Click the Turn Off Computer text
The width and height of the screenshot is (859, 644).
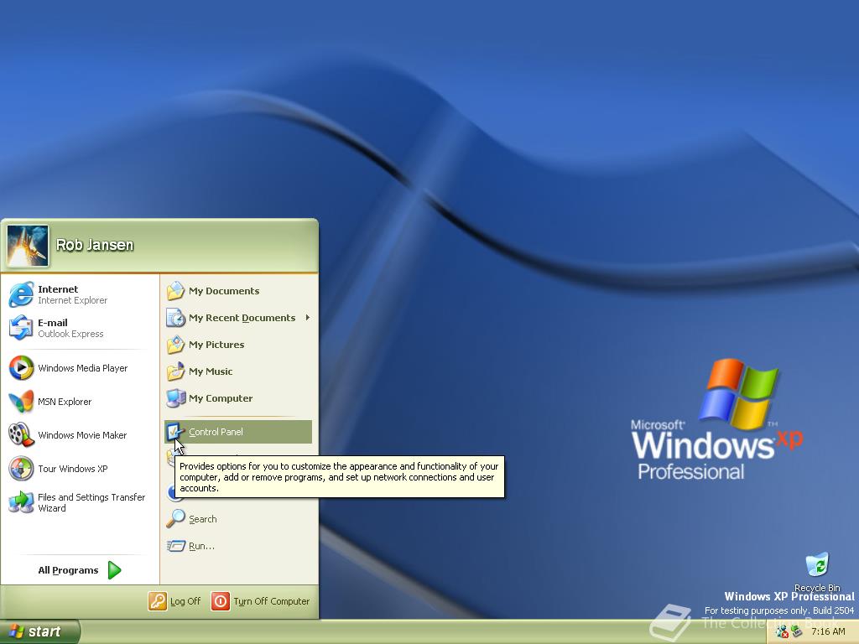point(272,601)
